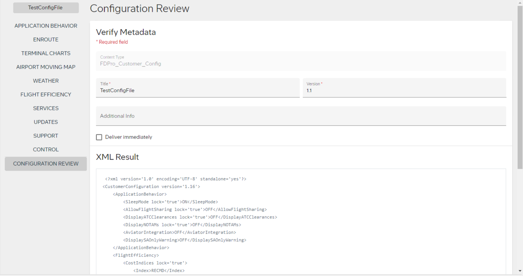Viewport: 523px width, 276px height.
Task: Click the Additional Info field
Action: pos(301,116)
